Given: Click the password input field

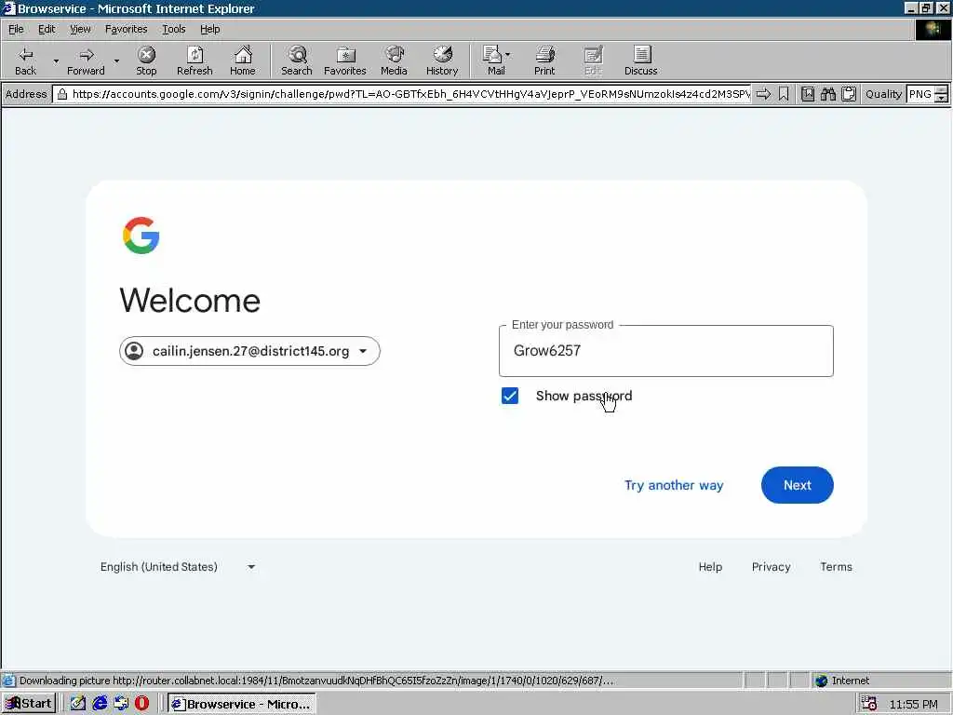Looking at the screenshot, I should (666, 351).
